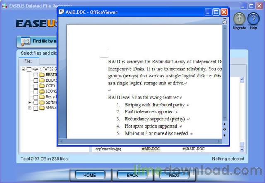Click the BOOKS folder icon
The height and width of the screenshot is (183, 265).
[41, 80]
